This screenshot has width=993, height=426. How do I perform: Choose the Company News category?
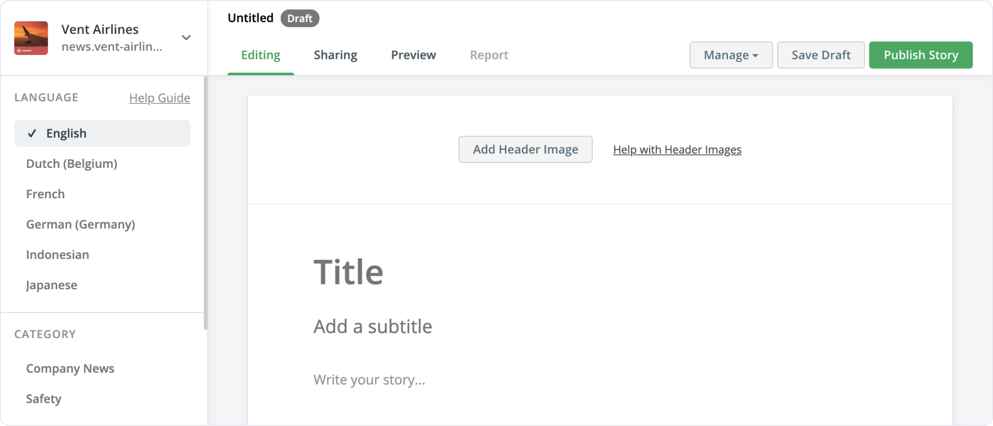point(70,369)
